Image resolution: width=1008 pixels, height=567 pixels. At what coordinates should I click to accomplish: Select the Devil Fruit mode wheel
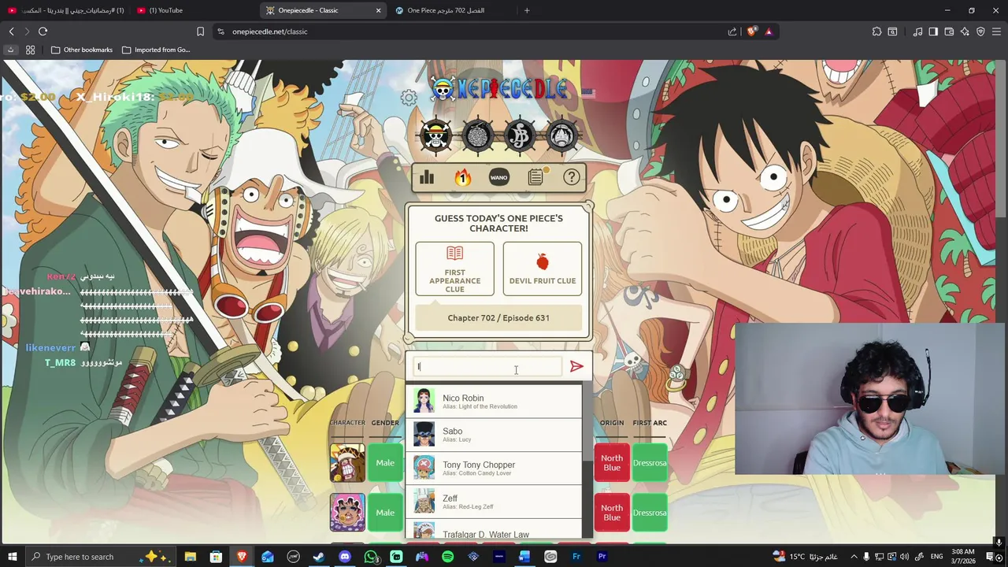click(x=478, y=135)
